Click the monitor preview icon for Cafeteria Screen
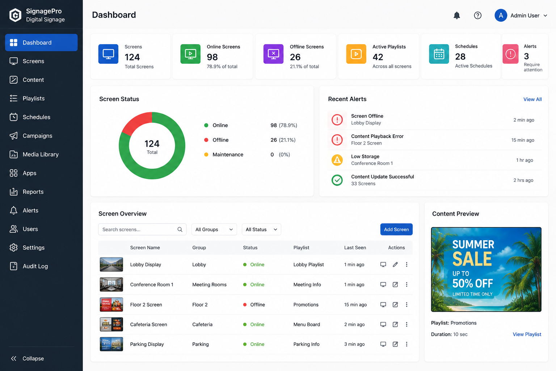 pyautogui.click(x=383, y=324)
